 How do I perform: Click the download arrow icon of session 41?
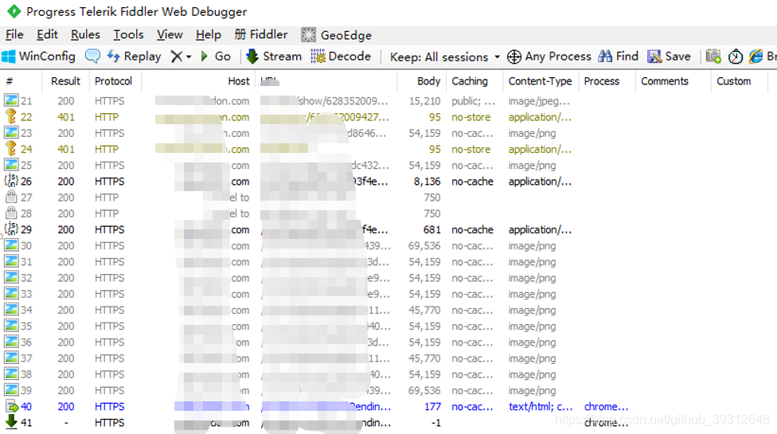pyautogui.click(x=11, y=422)
